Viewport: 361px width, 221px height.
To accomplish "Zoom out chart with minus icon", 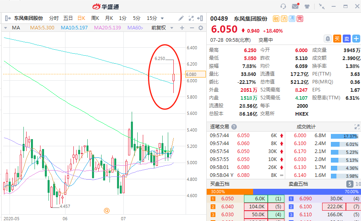I will pos(192,28).
